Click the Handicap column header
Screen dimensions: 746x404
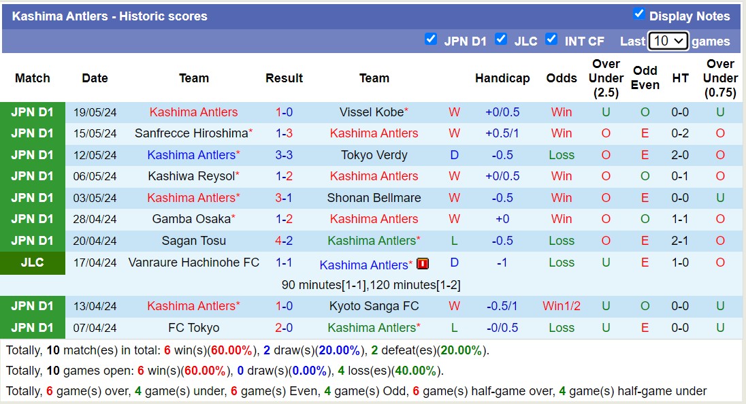click(502, 78)
